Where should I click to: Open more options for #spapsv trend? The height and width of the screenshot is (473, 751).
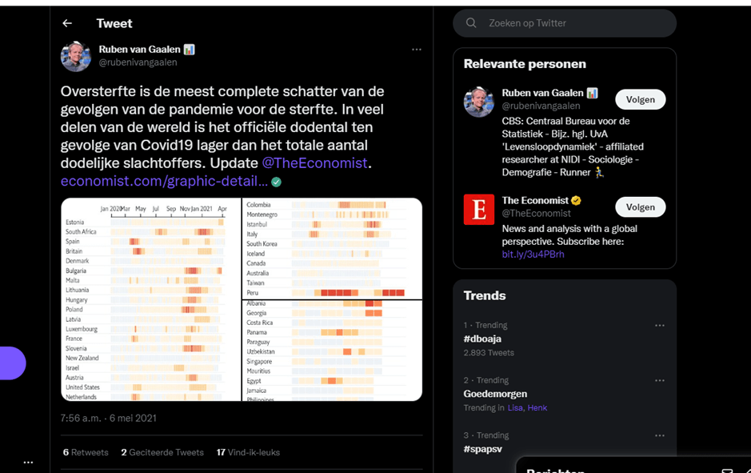tap(659, 435)
